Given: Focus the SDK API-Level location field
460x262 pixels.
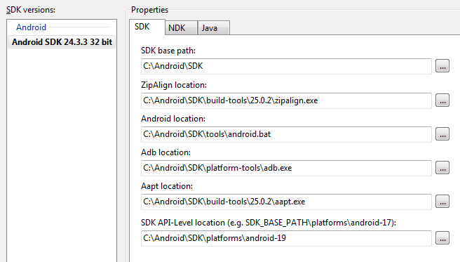Looking at the screenshot, I should pyautogui.click(x=286, y=238).
